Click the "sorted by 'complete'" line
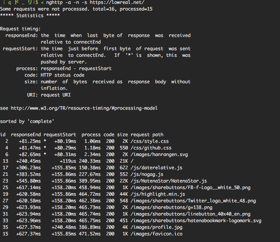Image resolution: width=280 pixels, height=242 pixels. pos(27,121)
